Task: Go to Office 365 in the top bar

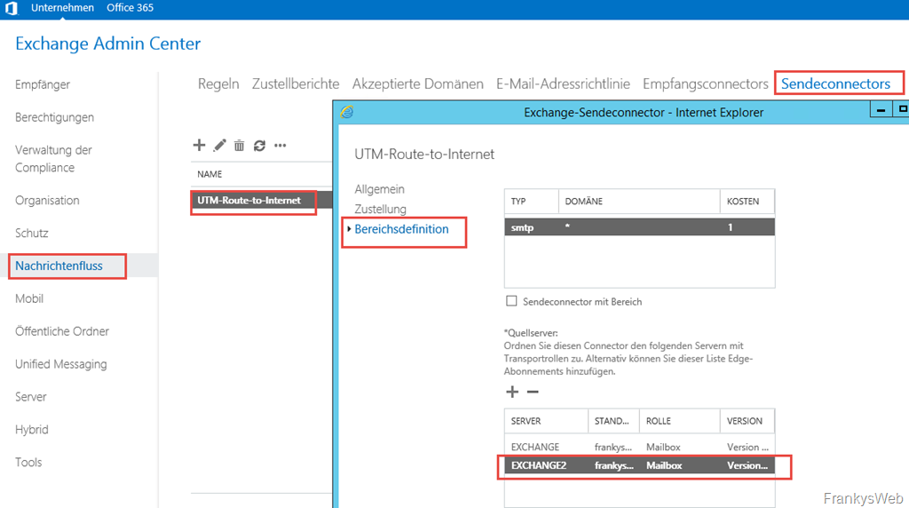Action: pos(130,8)
